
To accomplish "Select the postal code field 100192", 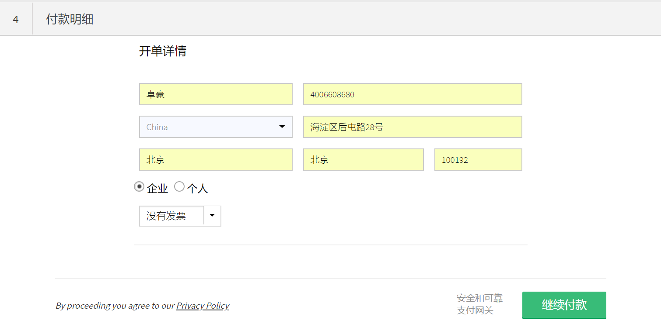I will tap(478, 160).
